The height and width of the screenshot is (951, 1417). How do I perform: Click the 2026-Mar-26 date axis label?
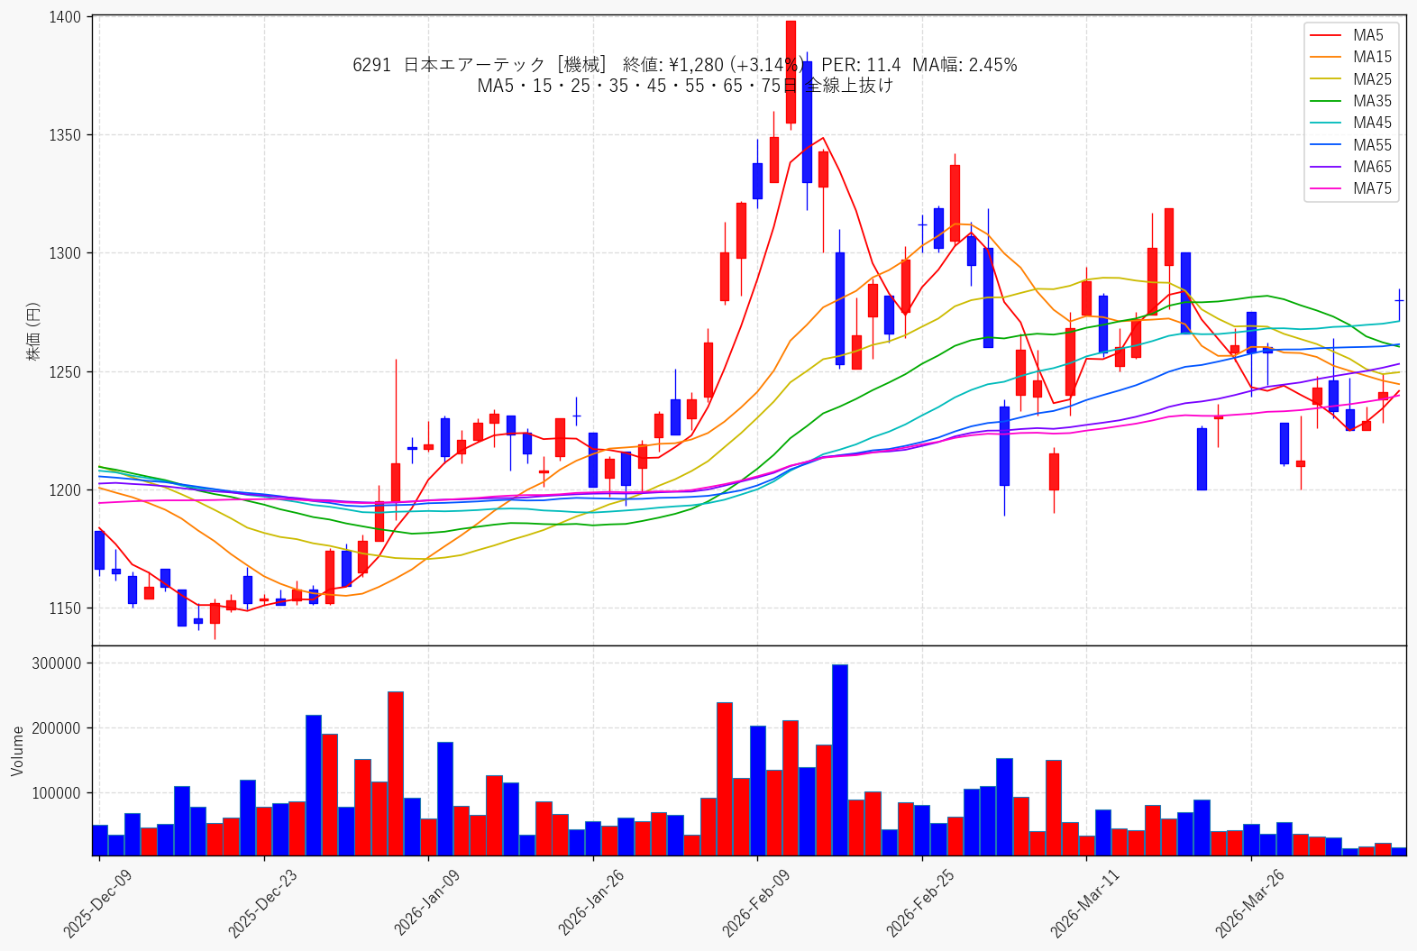pyautogui.click(x=1250, y=904)
